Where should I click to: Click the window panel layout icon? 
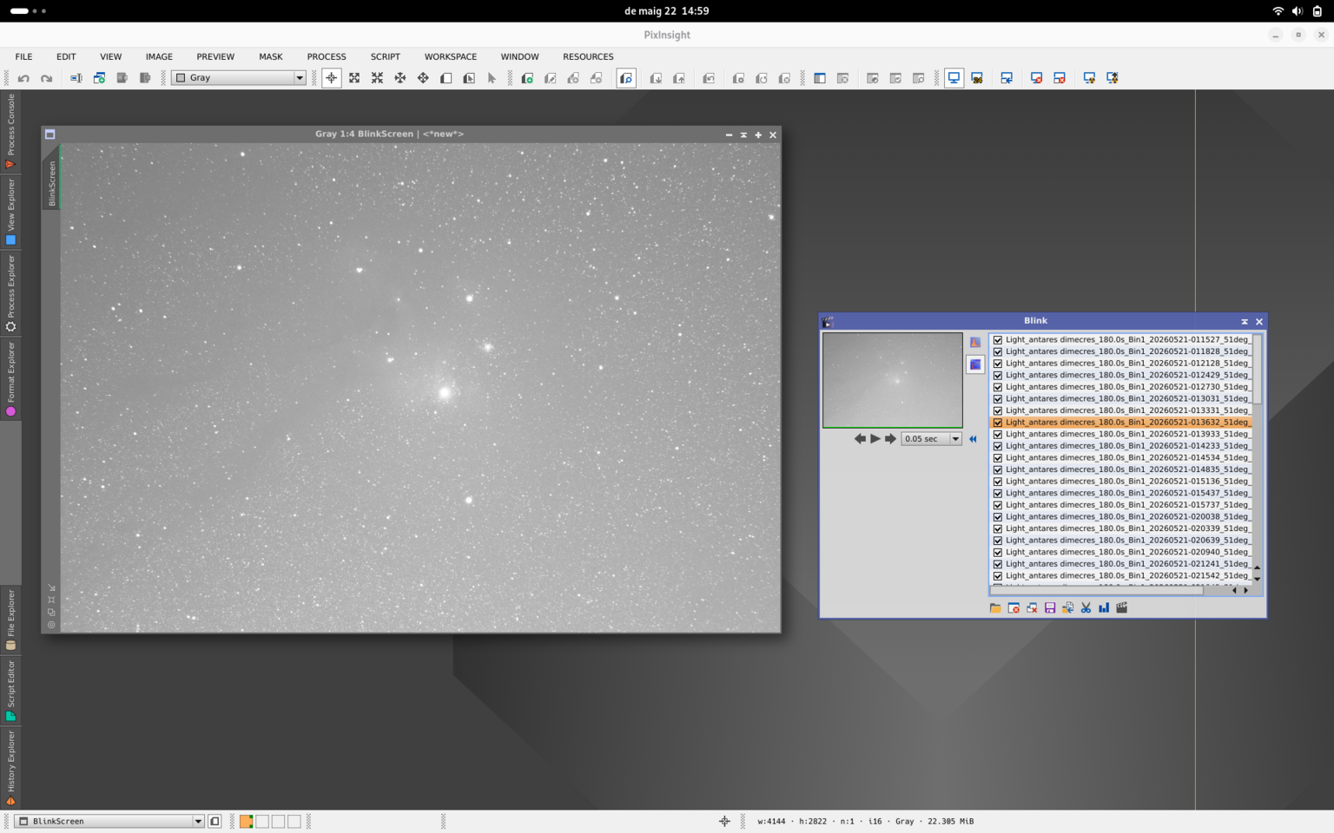(820, 78)
